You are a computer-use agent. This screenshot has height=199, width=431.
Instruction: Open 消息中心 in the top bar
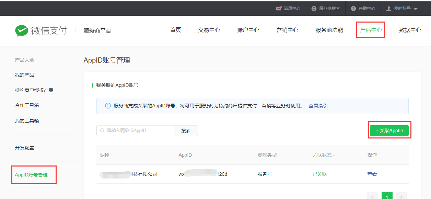pos(292,9)
